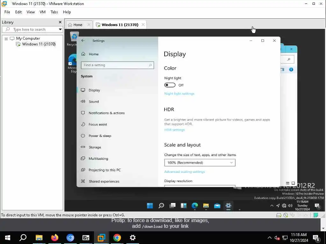Open VMware VM menu
The image size is (326, 244).
point(42,12)
